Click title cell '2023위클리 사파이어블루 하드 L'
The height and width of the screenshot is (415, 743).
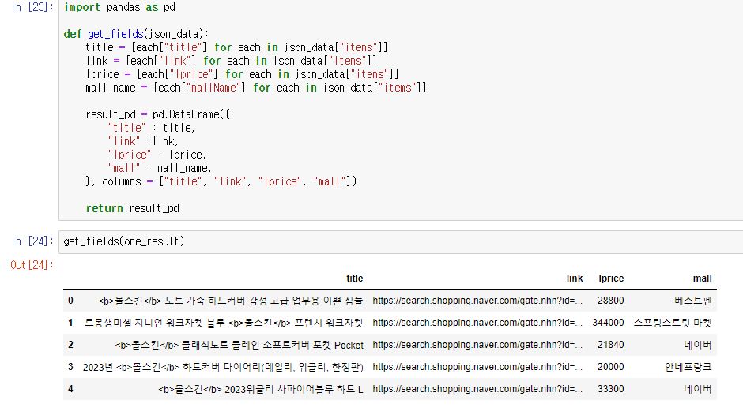pos(261,390)
